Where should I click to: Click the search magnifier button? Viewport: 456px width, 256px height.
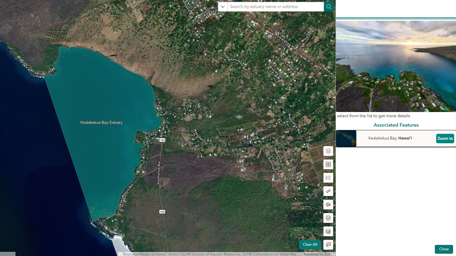[329, 7]
